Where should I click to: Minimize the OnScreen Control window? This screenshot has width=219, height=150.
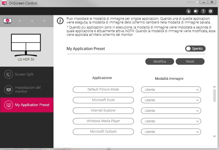[x=204, y=2]
